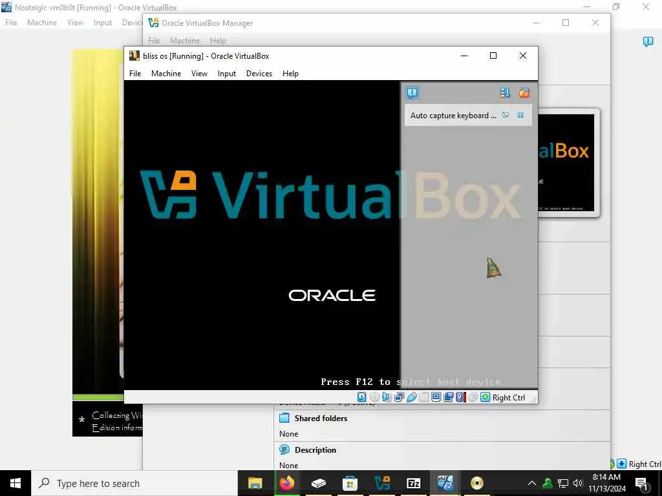Click the VirtualBox Manager title bar logo icon
The image size is (662, 496).
(153, 23)
